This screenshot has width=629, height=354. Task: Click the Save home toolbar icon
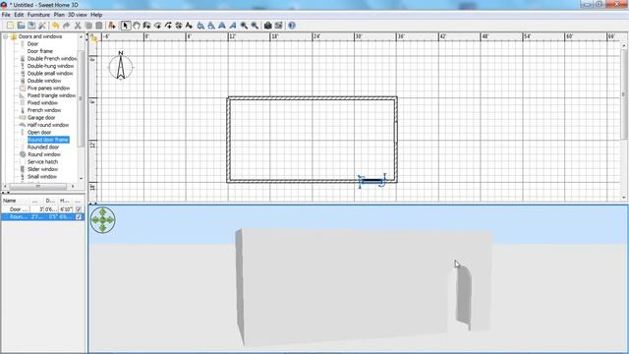click(31, 26)
